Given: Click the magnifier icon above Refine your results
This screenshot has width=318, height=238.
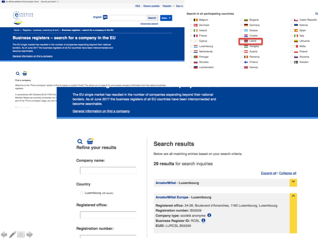Looking at the screenshot, I should pyautogui.click(x=80, y=141).
